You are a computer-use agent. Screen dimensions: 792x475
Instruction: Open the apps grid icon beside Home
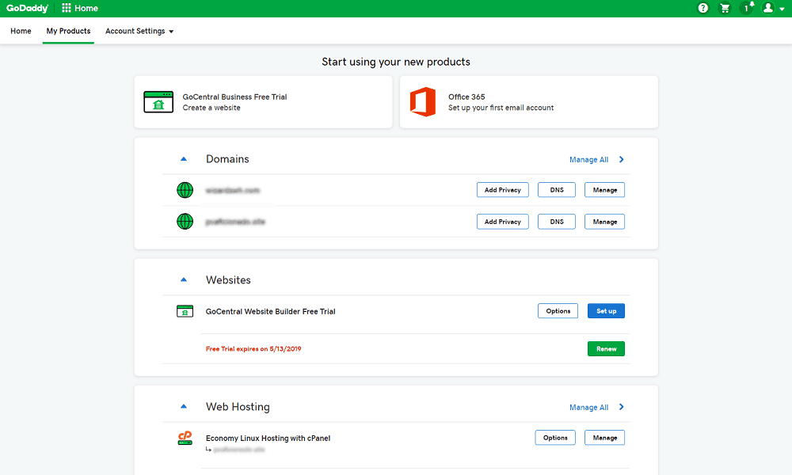click(67, 8)
